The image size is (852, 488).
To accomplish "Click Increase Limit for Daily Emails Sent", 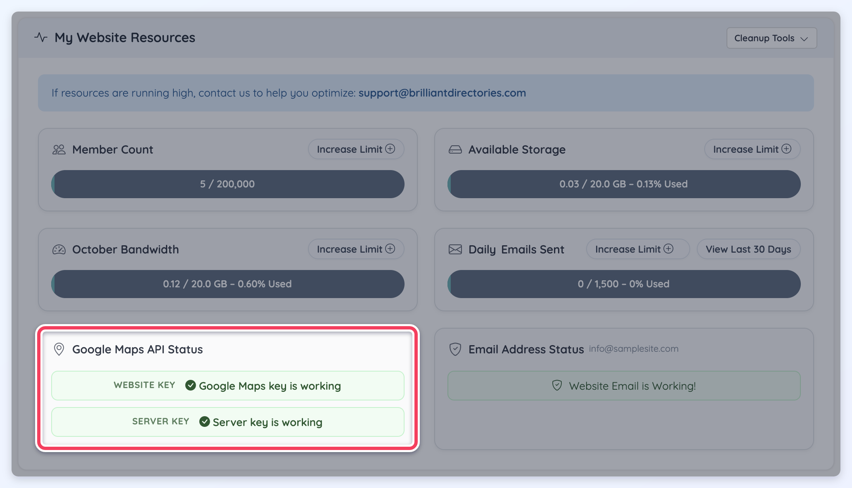I will tap(638, 249).
